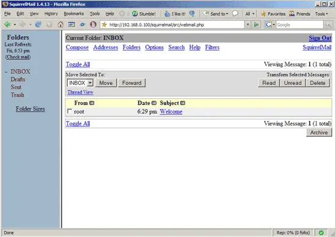
Task: Click the thumbs-down icon
Action: [x=192, y=14]
